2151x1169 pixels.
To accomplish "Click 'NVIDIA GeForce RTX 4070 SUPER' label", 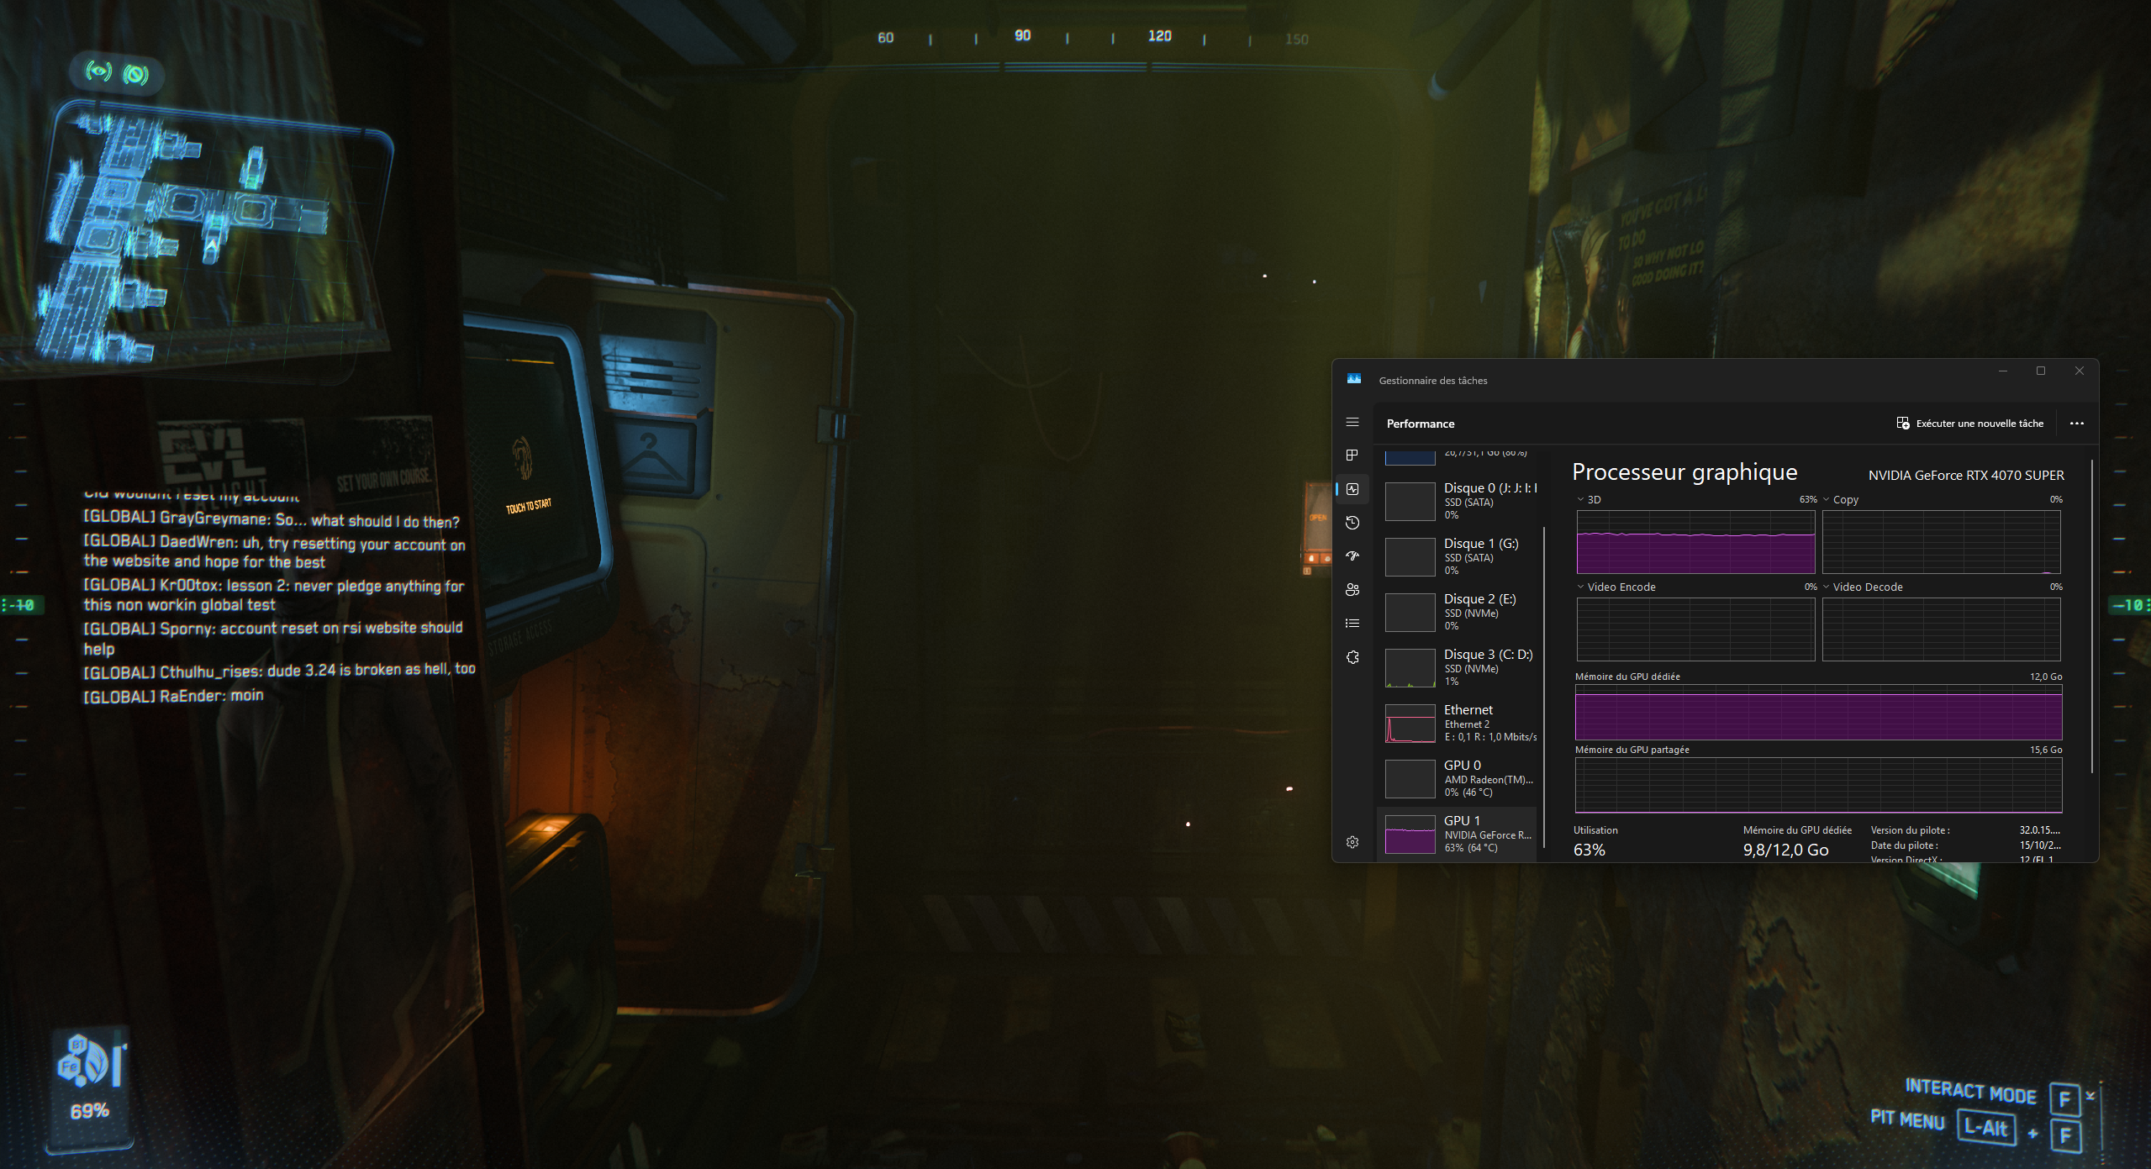I will pyautogui.click(x=1966, y=476).
